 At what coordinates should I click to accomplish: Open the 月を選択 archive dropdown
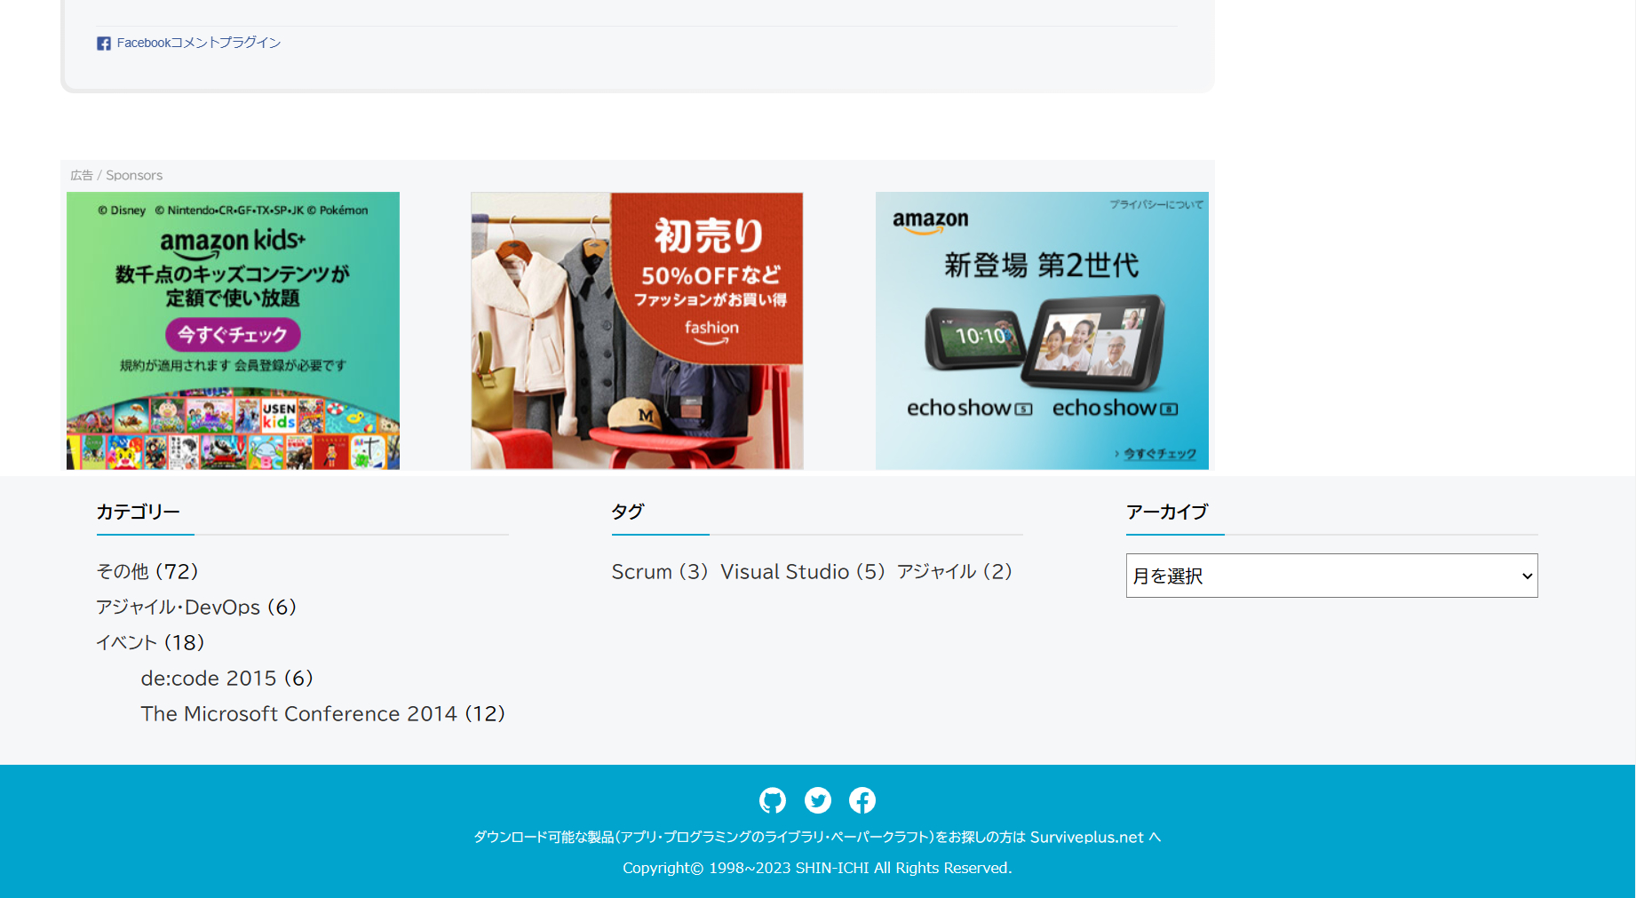[x=1331, y=576]
